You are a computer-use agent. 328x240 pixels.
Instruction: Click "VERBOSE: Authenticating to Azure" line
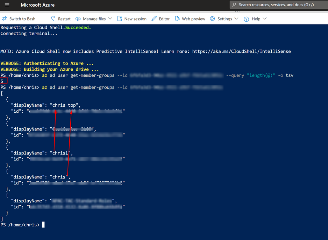[47, 63]
